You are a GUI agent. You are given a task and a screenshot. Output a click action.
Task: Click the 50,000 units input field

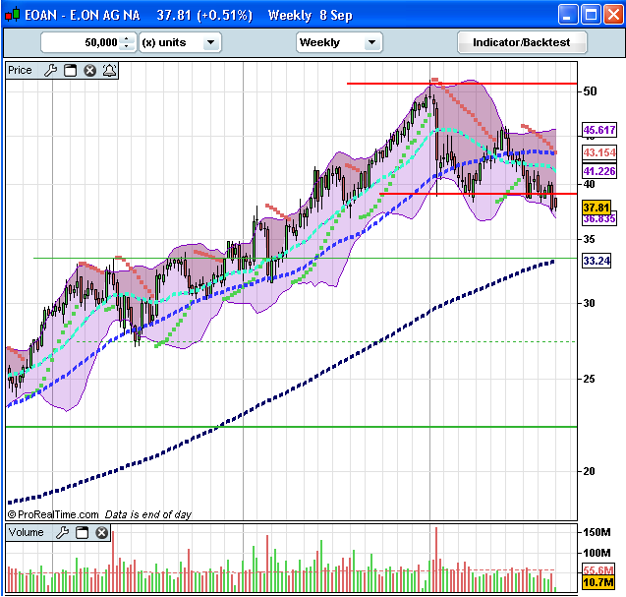(81, 42)
